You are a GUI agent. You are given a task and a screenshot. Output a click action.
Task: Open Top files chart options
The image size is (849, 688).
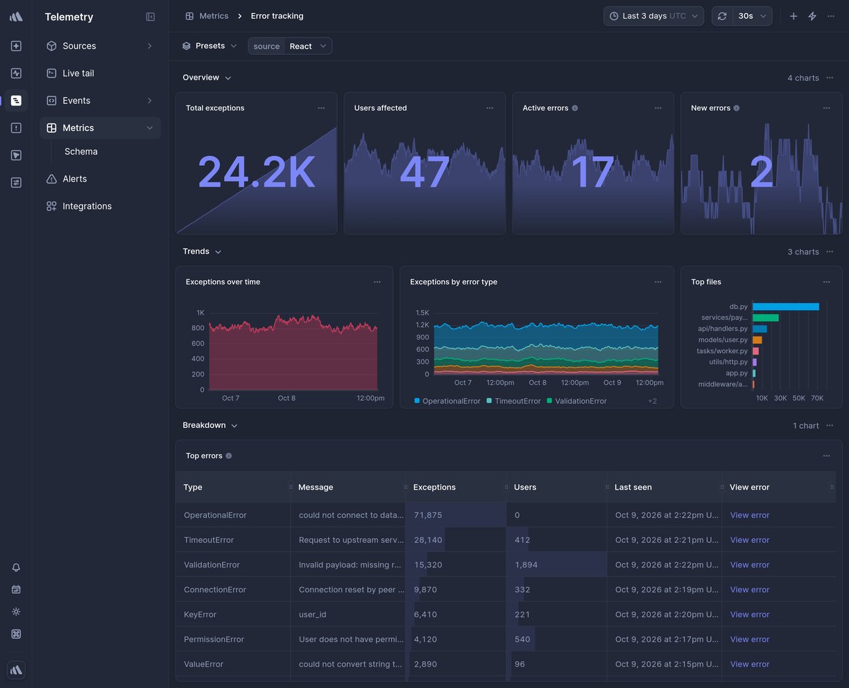click(827, 282)
